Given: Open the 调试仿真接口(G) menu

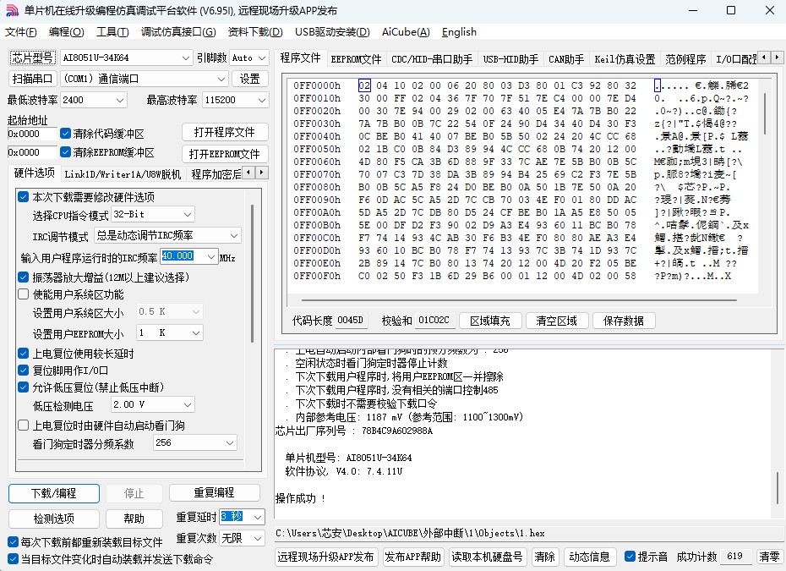Looking at the screenshot, I should [x=178, y=32].
